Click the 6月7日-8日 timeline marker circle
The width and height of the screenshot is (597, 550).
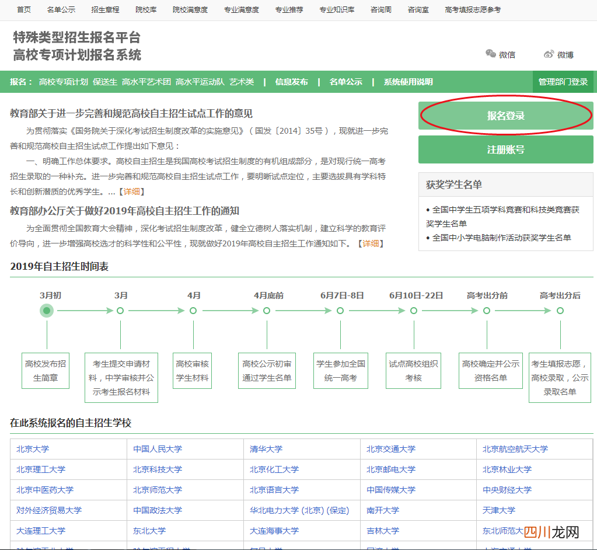(x=340, y=311)
